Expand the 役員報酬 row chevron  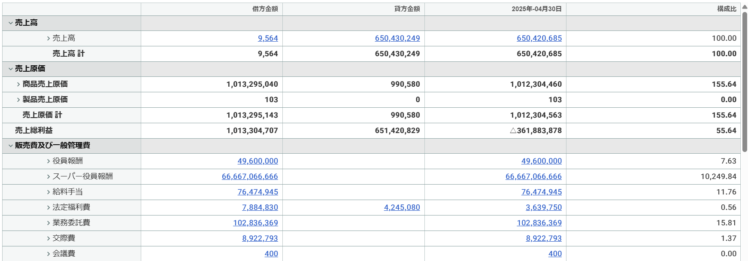[48, 161]
